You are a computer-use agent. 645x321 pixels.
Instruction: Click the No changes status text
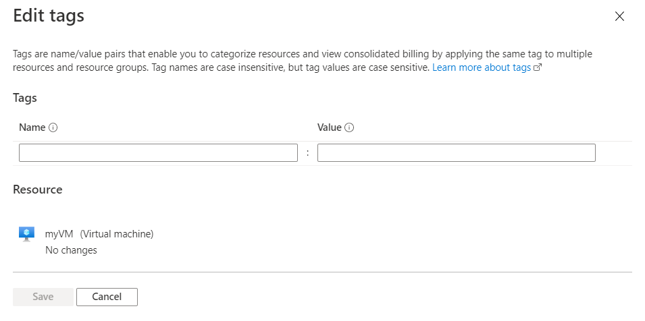tap(71, 250)
